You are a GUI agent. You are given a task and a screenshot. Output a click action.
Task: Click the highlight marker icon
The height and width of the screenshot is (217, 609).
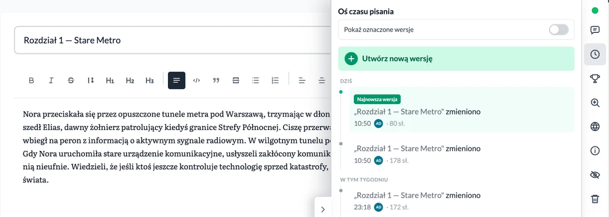tap(90, 80)
